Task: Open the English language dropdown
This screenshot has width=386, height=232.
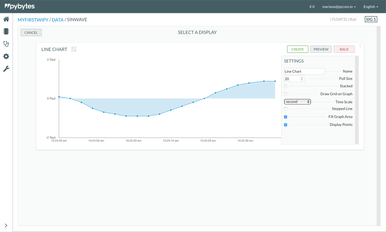Action: 370,7
